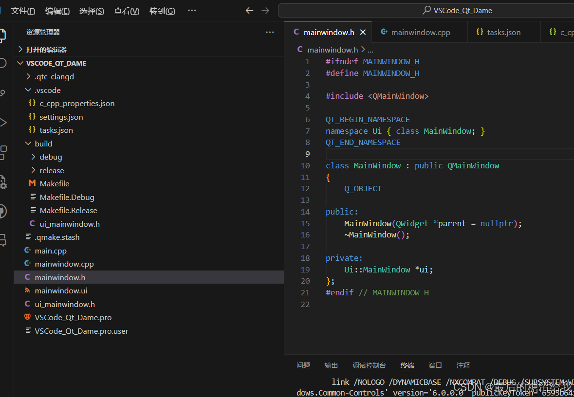The height and width of the screenshot is (397, 574).
Task: Click the mainwindow.h breadcrumb item
Action: [333, 50]
